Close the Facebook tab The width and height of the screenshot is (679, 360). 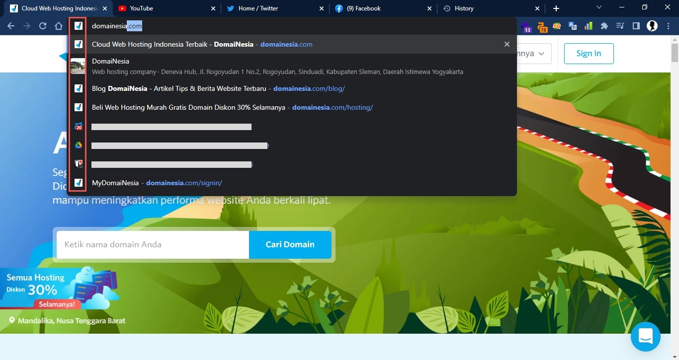click(430, 8)
